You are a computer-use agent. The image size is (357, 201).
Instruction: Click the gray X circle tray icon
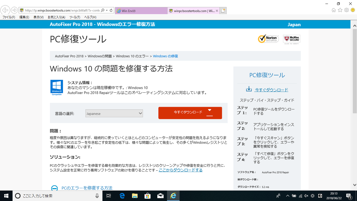tap(313, 196)
